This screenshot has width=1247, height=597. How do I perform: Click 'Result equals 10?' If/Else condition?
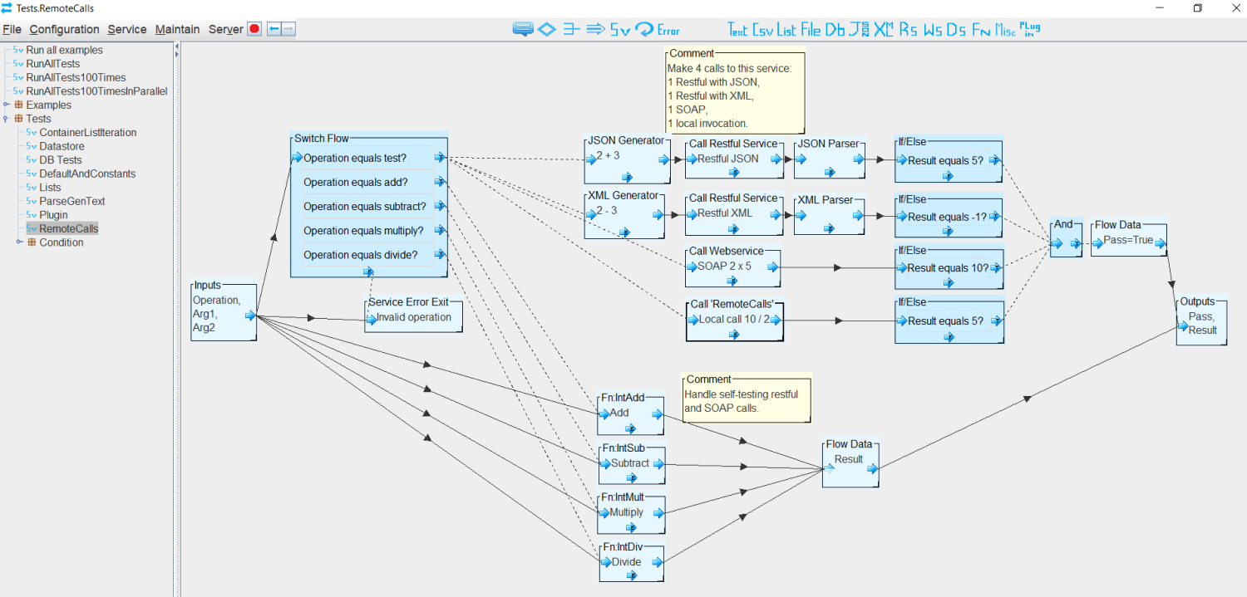click(x=948, y=268)
